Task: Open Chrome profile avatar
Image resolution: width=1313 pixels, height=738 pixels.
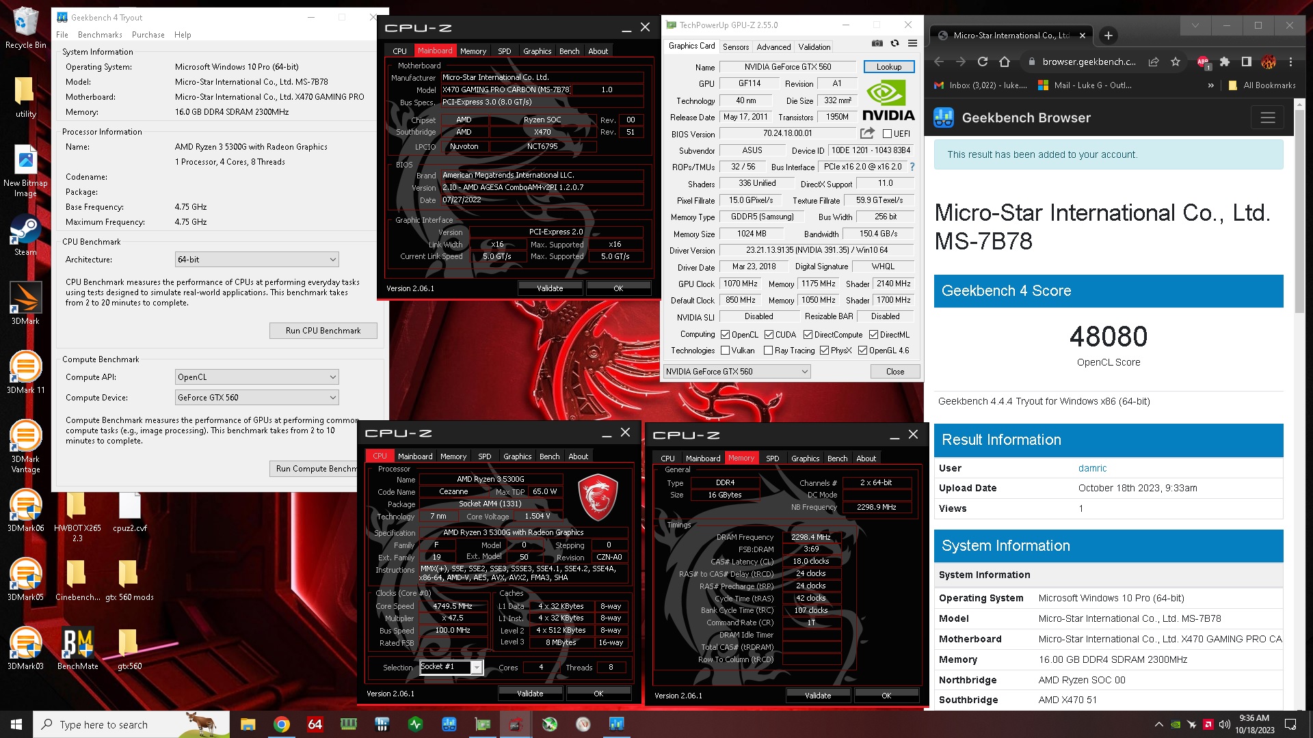Action: (x=1269, y=61)
